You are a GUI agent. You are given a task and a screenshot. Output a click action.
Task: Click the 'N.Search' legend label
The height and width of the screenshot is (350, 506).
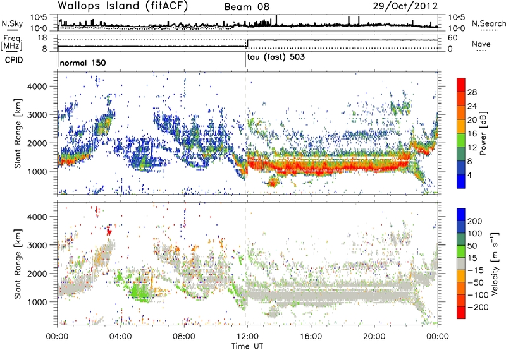(x=488, y=23)
